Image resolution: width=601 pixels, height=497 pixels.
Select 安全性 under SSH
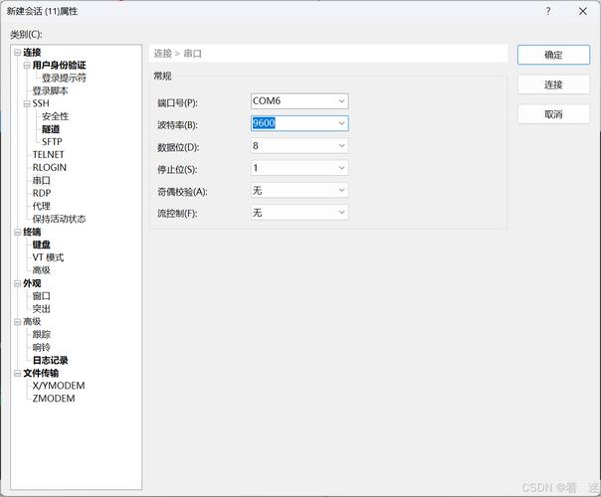click(55, 116)
